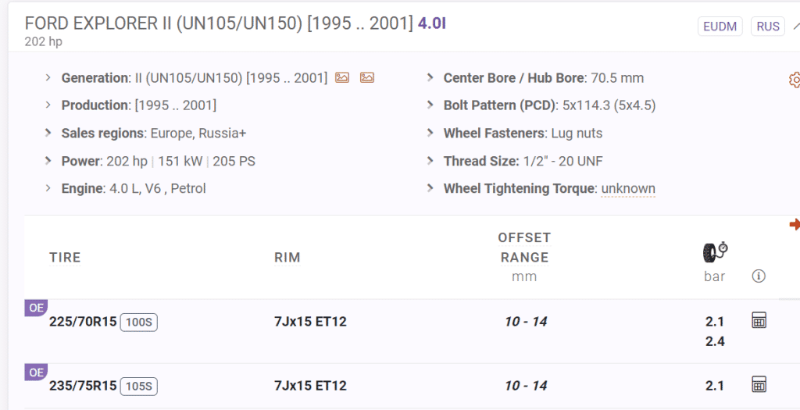
Task: Click the OE badge on 225/70R15 row
Action: 36,308
